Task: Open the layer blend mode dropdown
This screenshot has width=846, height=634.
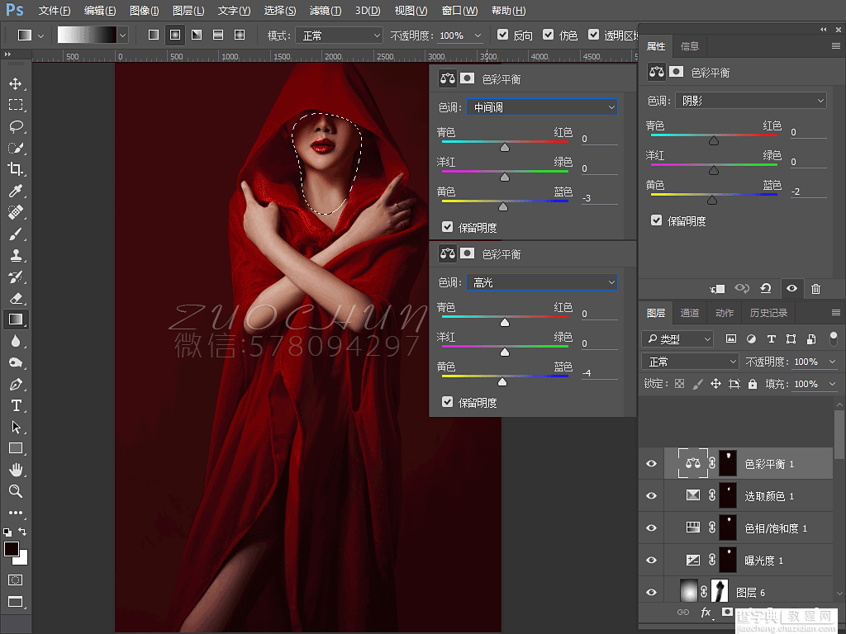Action: tap(690, 362)
